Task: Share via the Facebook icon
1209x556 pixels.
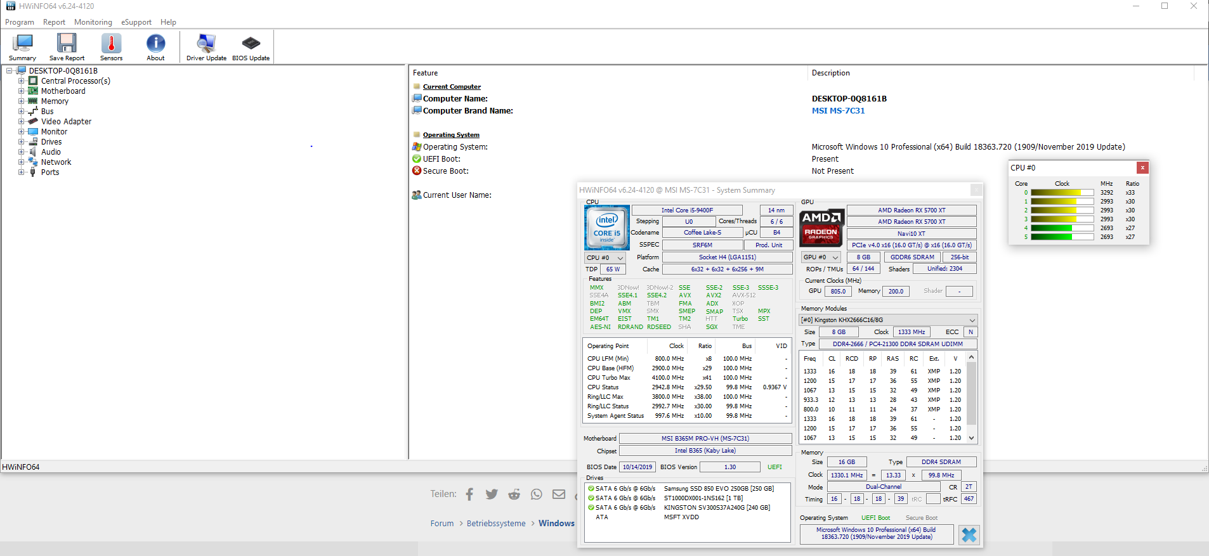Action: point(469,495)
